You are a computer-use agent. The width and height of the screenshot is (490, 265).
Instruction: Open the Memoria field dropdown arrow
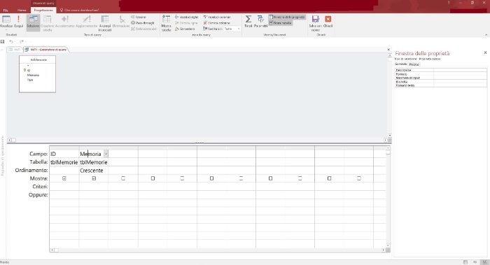pos(106,154)
